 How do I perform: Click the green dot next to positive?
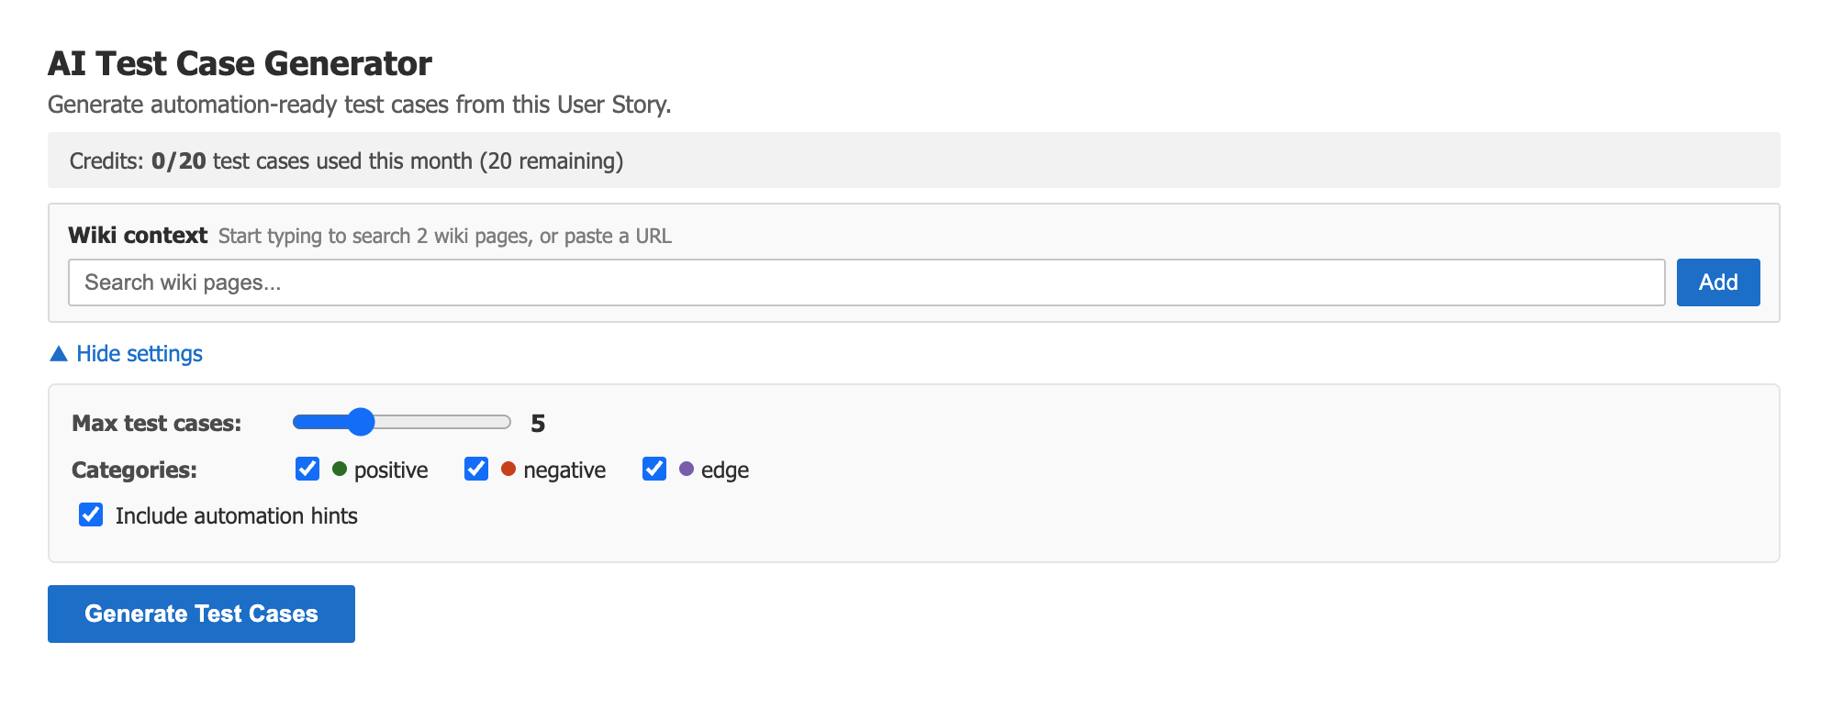coord(340,470)
